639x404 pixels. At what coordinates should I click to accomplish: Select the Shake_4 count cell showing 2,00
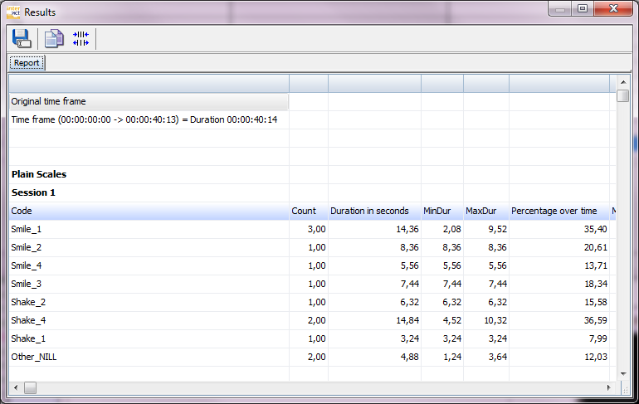pos(308,320)
